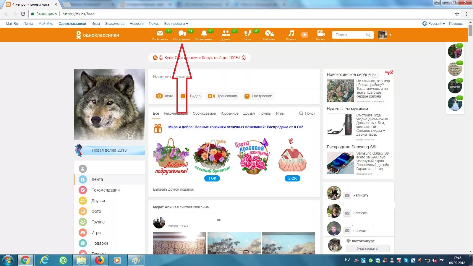Open Почта link in top bar

28,24
